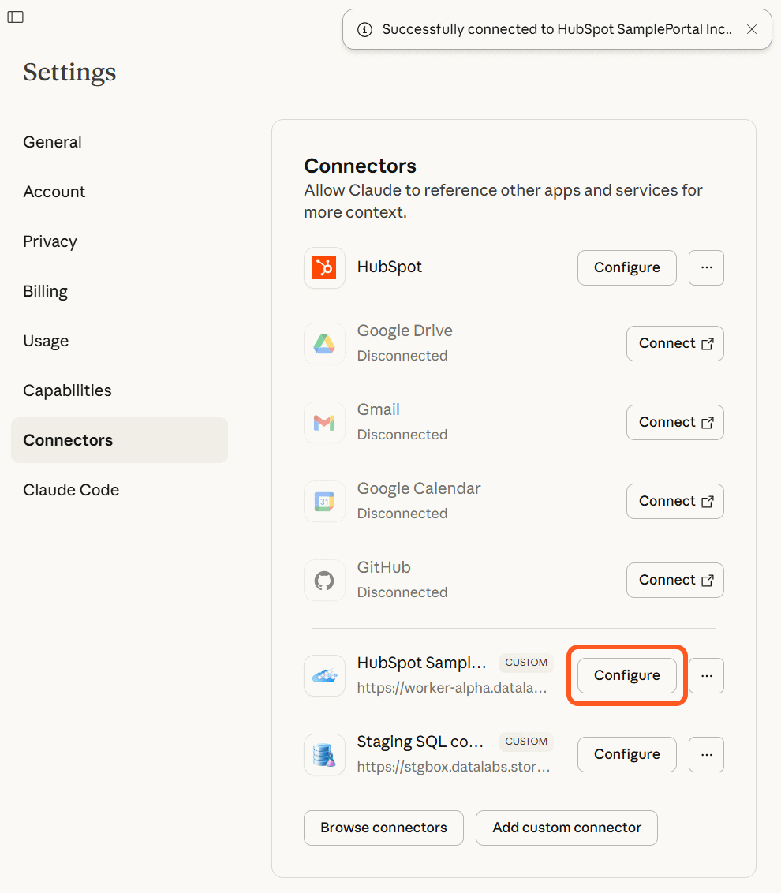Dismiss the HubSpot connection success notification
This screenshot has height=893, width=781.
tap(752, 29)
